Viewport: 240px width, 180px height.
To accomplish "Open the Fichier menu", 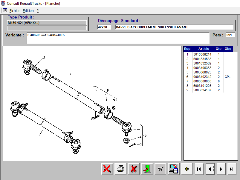I will pos(15,10).
